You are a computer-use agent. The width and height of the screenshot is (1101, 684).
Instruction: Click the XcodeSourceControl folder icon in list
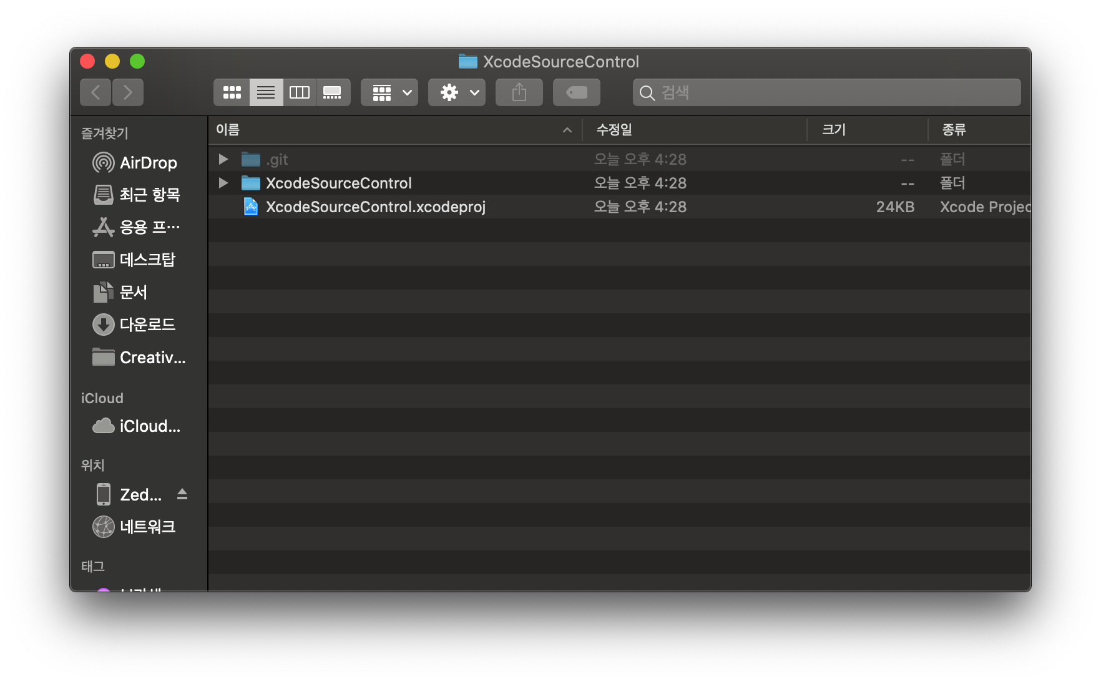tap(251, 183)
